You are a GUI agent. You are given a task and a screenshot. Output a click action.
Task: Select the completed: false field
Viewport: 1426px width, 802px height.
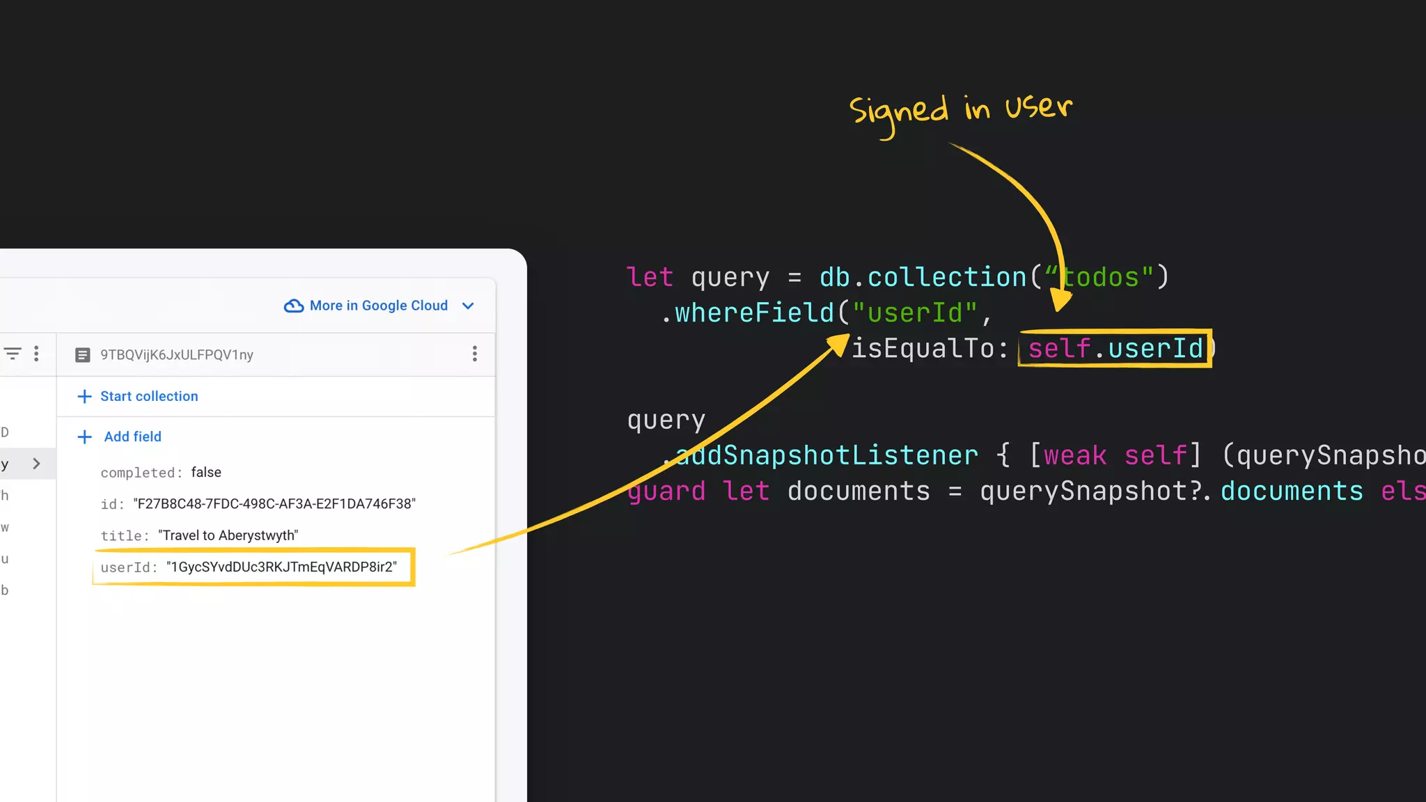(161, 472)
